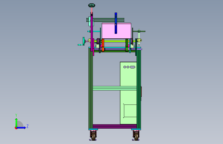Image resolution: width=223 pixels, height=144 pixels.
Task: Click the middle round cabinet button
Action: [x=128, y=67]
